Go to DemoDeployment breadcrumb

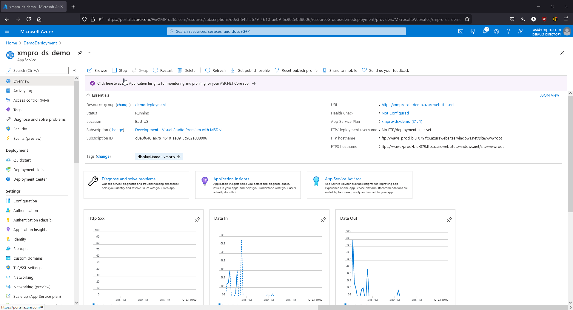click(40, 43)
